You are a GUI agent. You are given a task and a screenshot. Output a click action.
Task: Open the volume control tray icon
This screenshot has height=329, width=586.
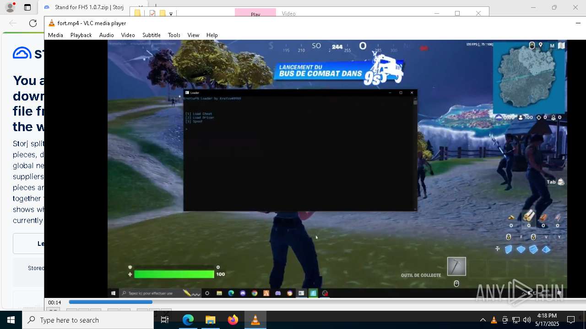point(527,320)
